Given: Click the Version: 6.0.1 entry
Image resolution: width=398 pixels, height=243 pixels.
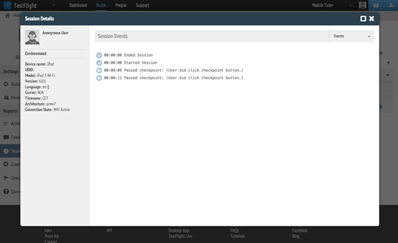Looking at the screenshot, I should (36, 81).
